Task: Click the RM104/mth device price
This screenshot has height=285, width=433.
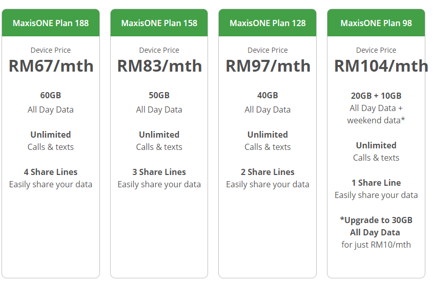Action: 381,66
